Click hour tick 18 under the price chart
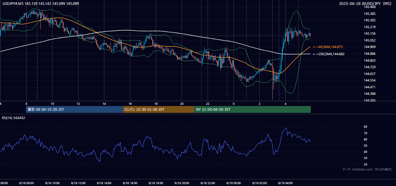396x186 pixels. (156, 104)
